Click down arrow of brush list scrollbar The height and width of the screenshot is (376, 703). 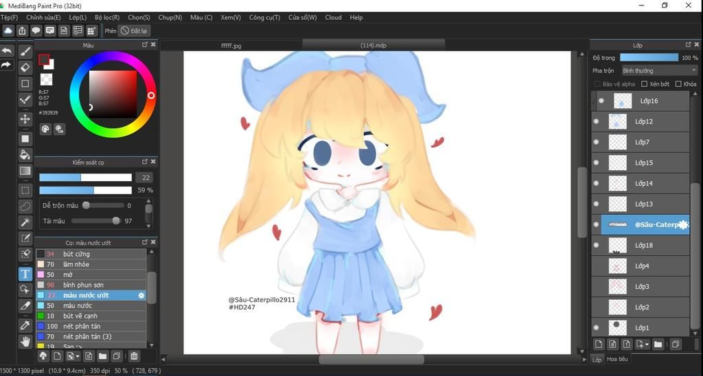pos(152,345)
